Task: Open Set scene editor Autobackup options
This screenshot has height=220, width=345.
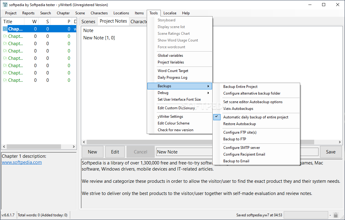Action: (x=256, y=102)
